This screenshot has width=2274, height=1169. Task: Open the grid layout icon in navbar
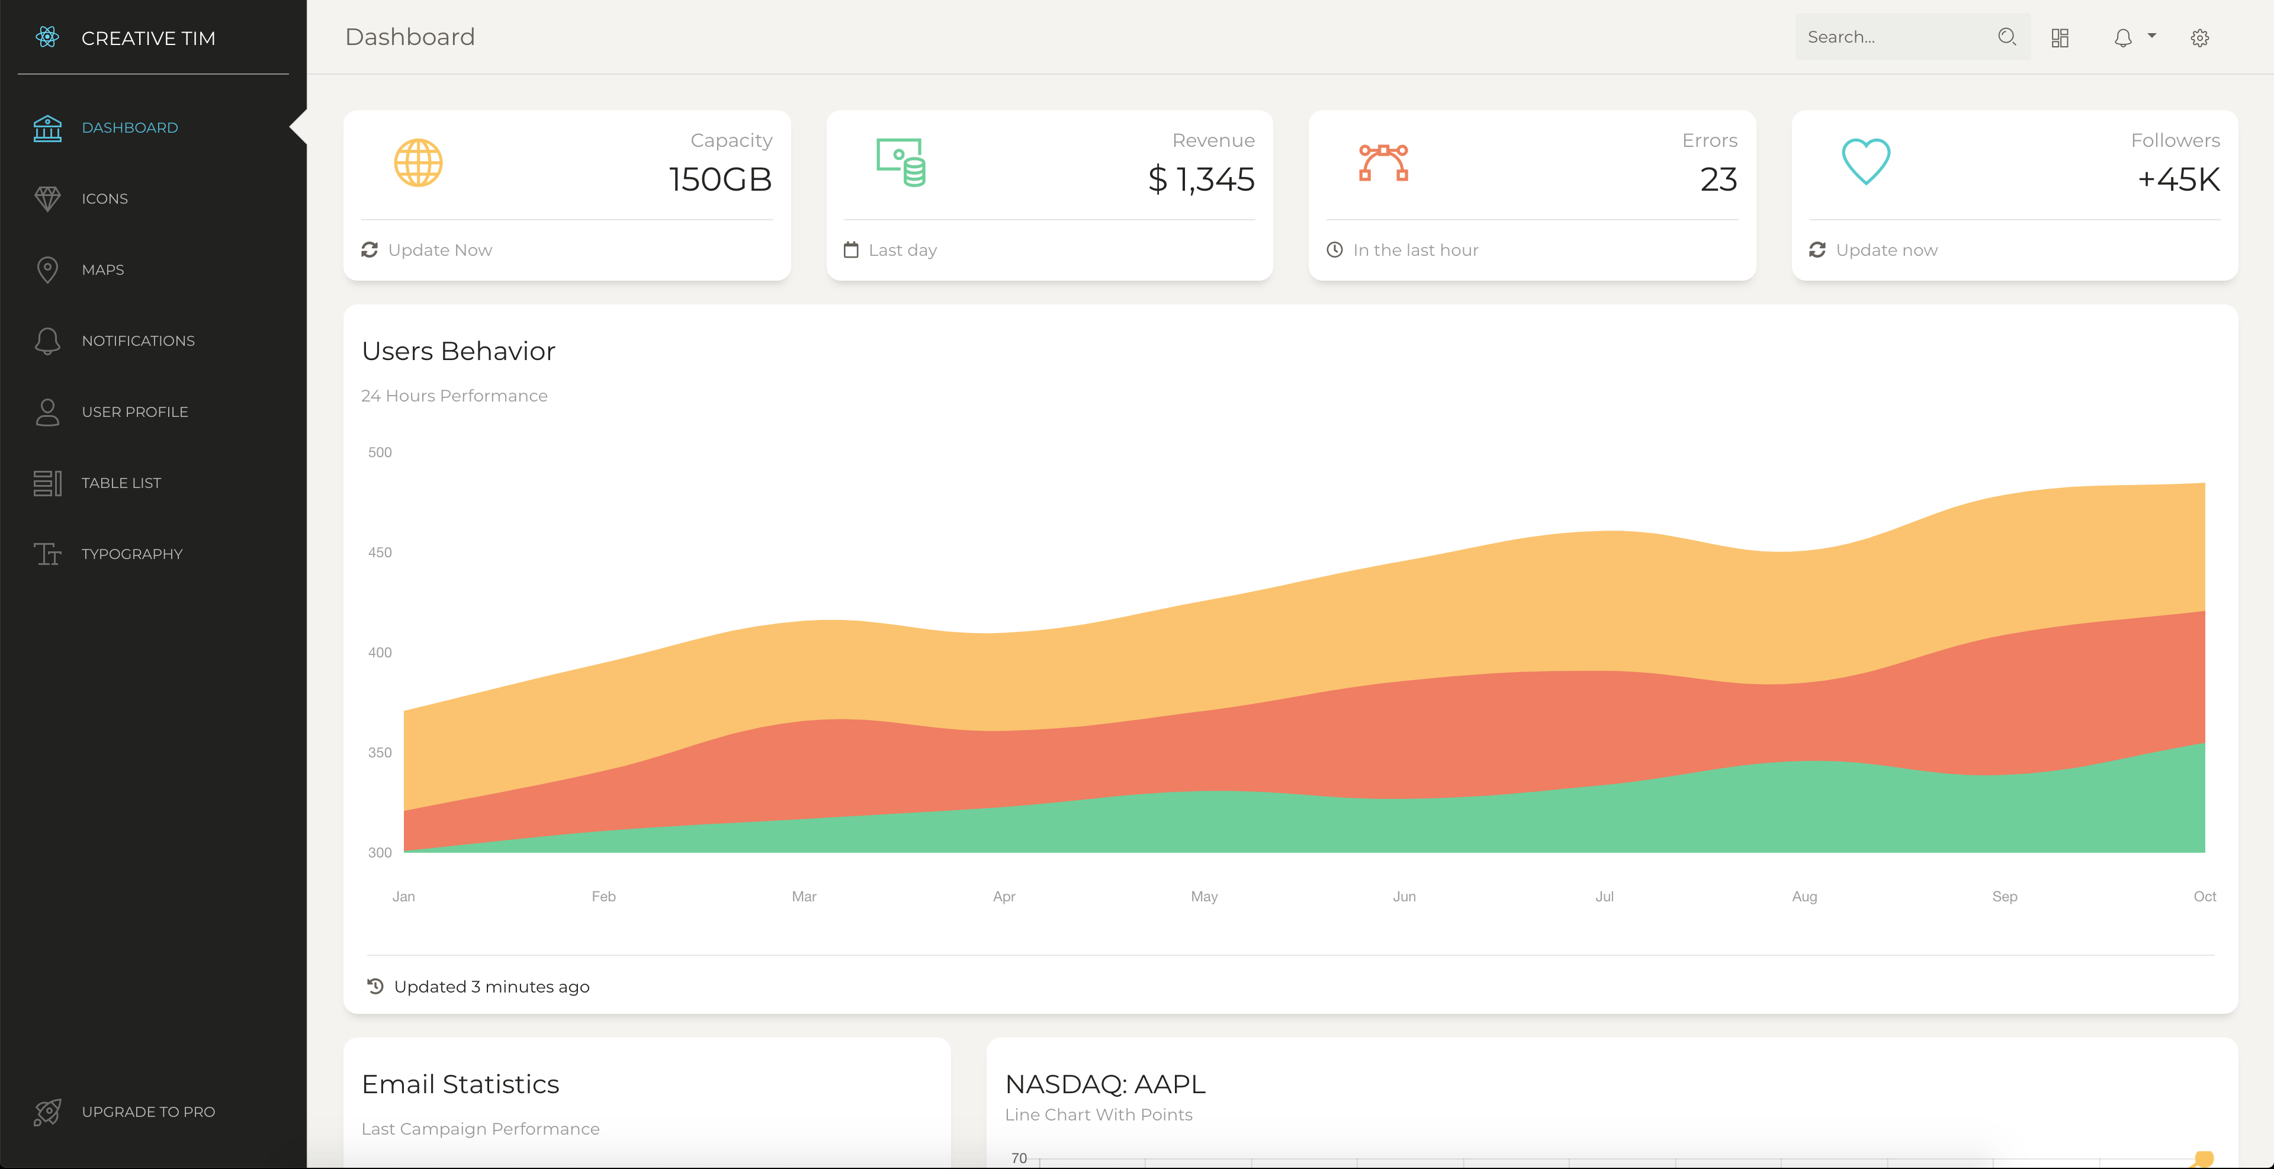click(2060, 38)
